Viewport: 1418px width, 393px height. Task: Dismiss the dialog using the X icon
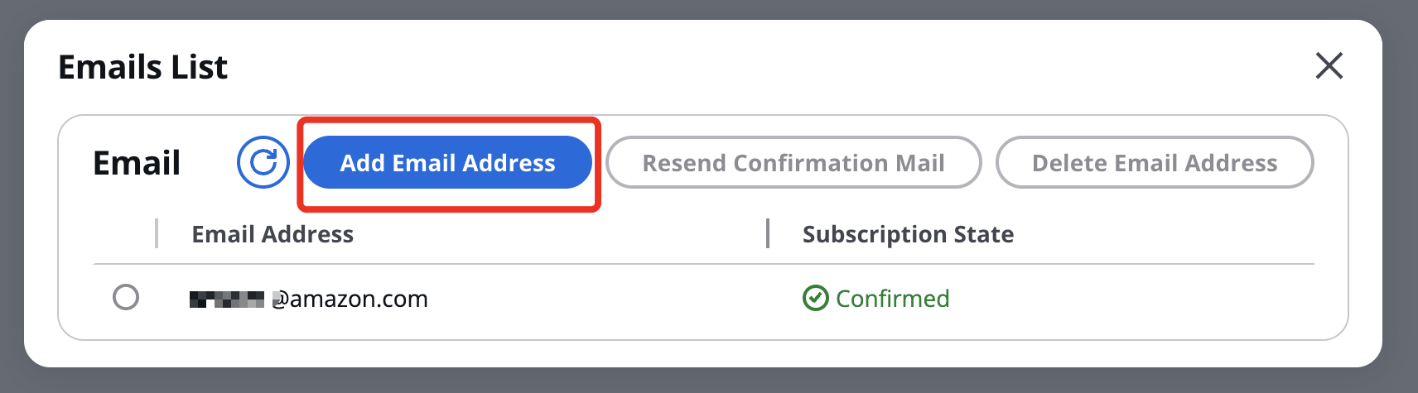[1329, 65]
